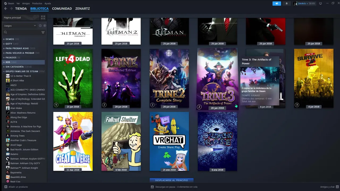Open the Ayuda menu

48,3
